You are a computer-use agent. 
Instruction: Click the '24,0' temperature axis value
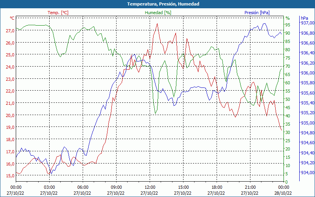[x=10, y=67]
